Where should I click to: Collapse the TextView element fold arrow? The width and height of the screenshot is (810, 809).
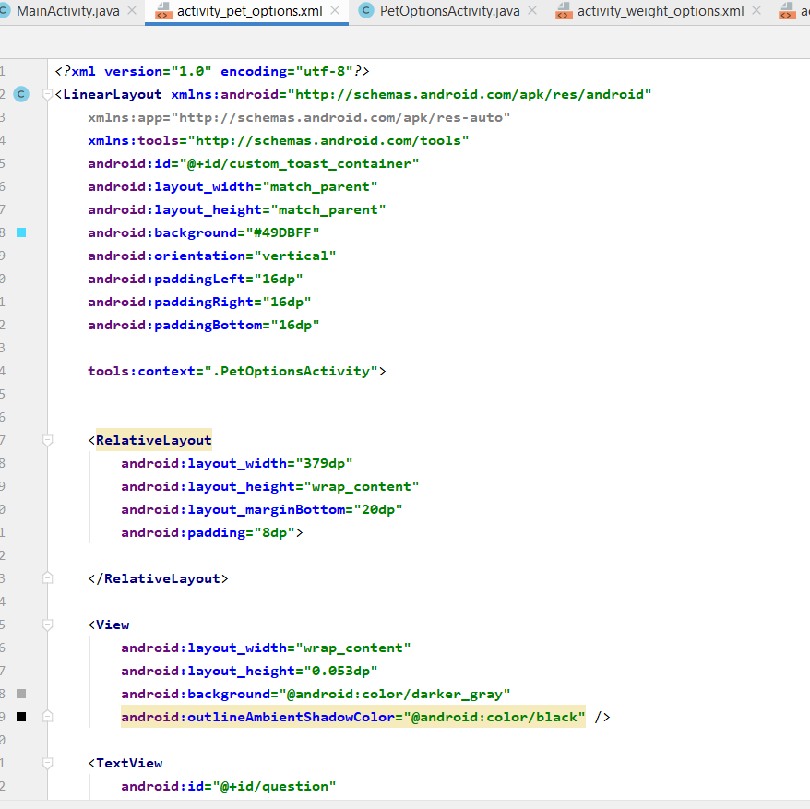pos(47,763)
